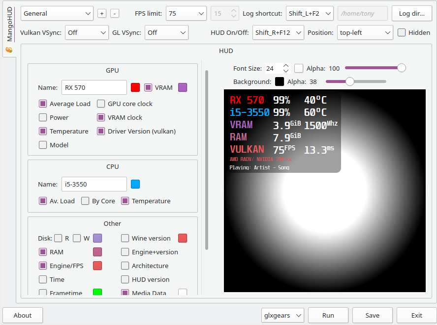
Task: Enable the By Core CPU option
Action: pos(85,201)
